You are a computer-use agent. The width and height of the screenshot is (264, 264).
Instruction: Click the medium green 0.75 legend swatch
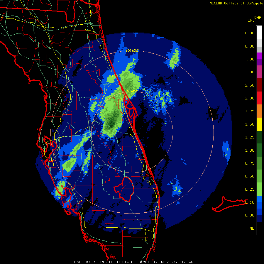pyautogui.click(x=259, y=163)
